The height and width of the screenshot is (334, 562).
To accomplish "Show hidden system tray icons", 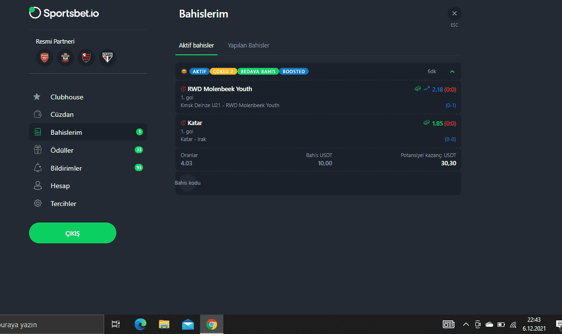I will tap(466, 324).
